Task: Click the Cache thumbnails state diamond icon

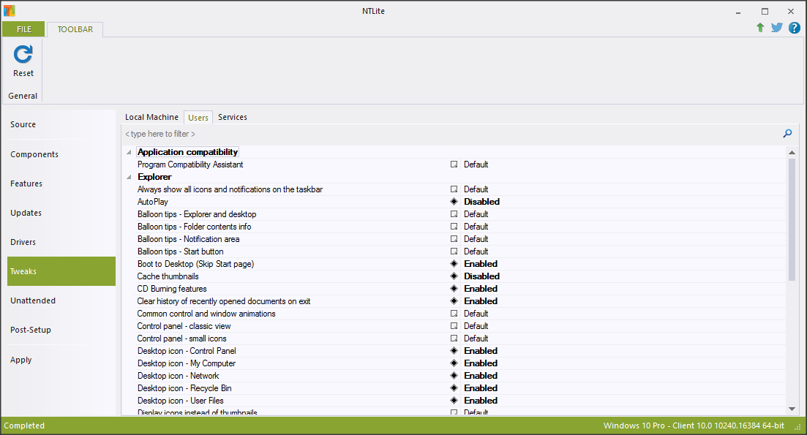Action: pos(454,276)
